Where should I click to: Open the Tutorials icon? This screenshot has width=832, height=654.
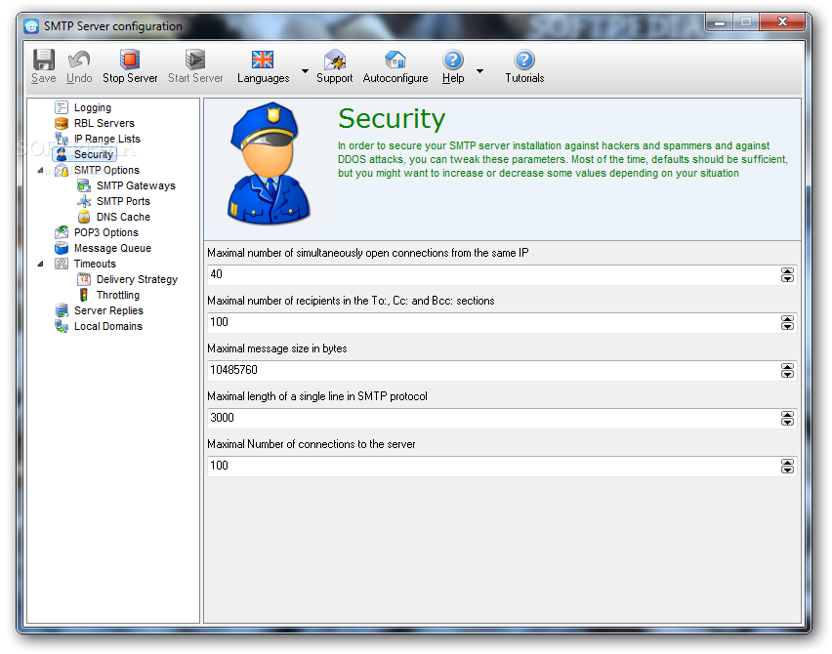(x=524, y=60)
